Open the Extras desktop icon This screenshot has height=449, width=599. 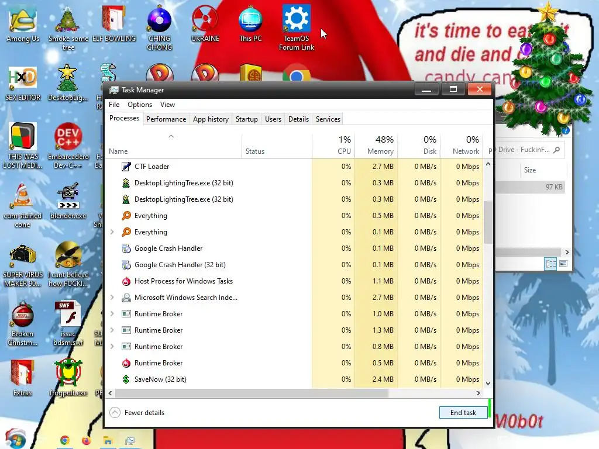23,378
